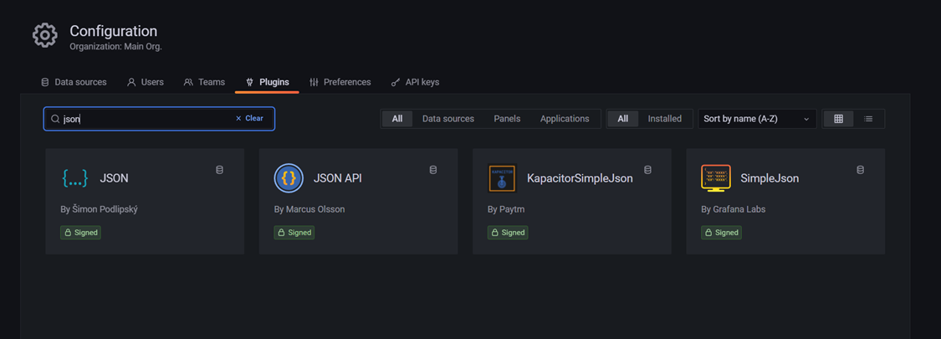941x339 pixels.
Task: Click data source type icon on SimpleJson card
Action: click(x=861, y=170)
